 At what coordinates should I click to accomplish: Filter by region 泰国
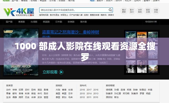coord(58,97)
